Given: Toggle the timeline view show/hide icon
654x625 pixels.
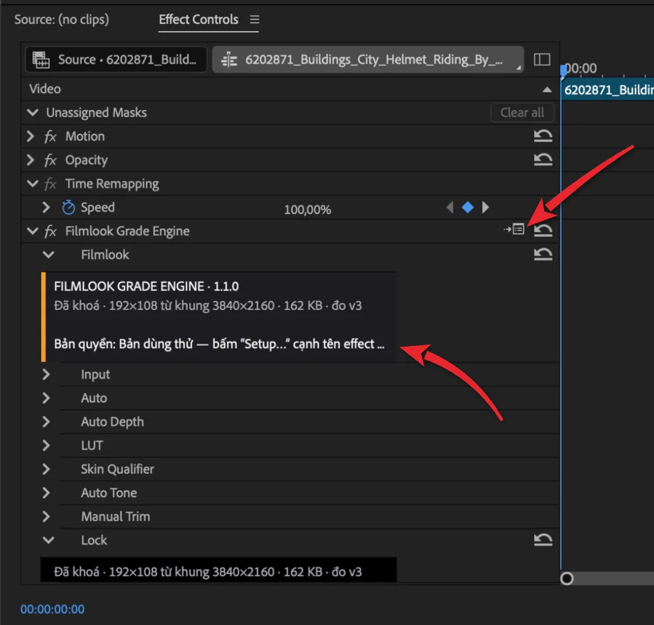Looking at the screenshot, I should (542, 59).
